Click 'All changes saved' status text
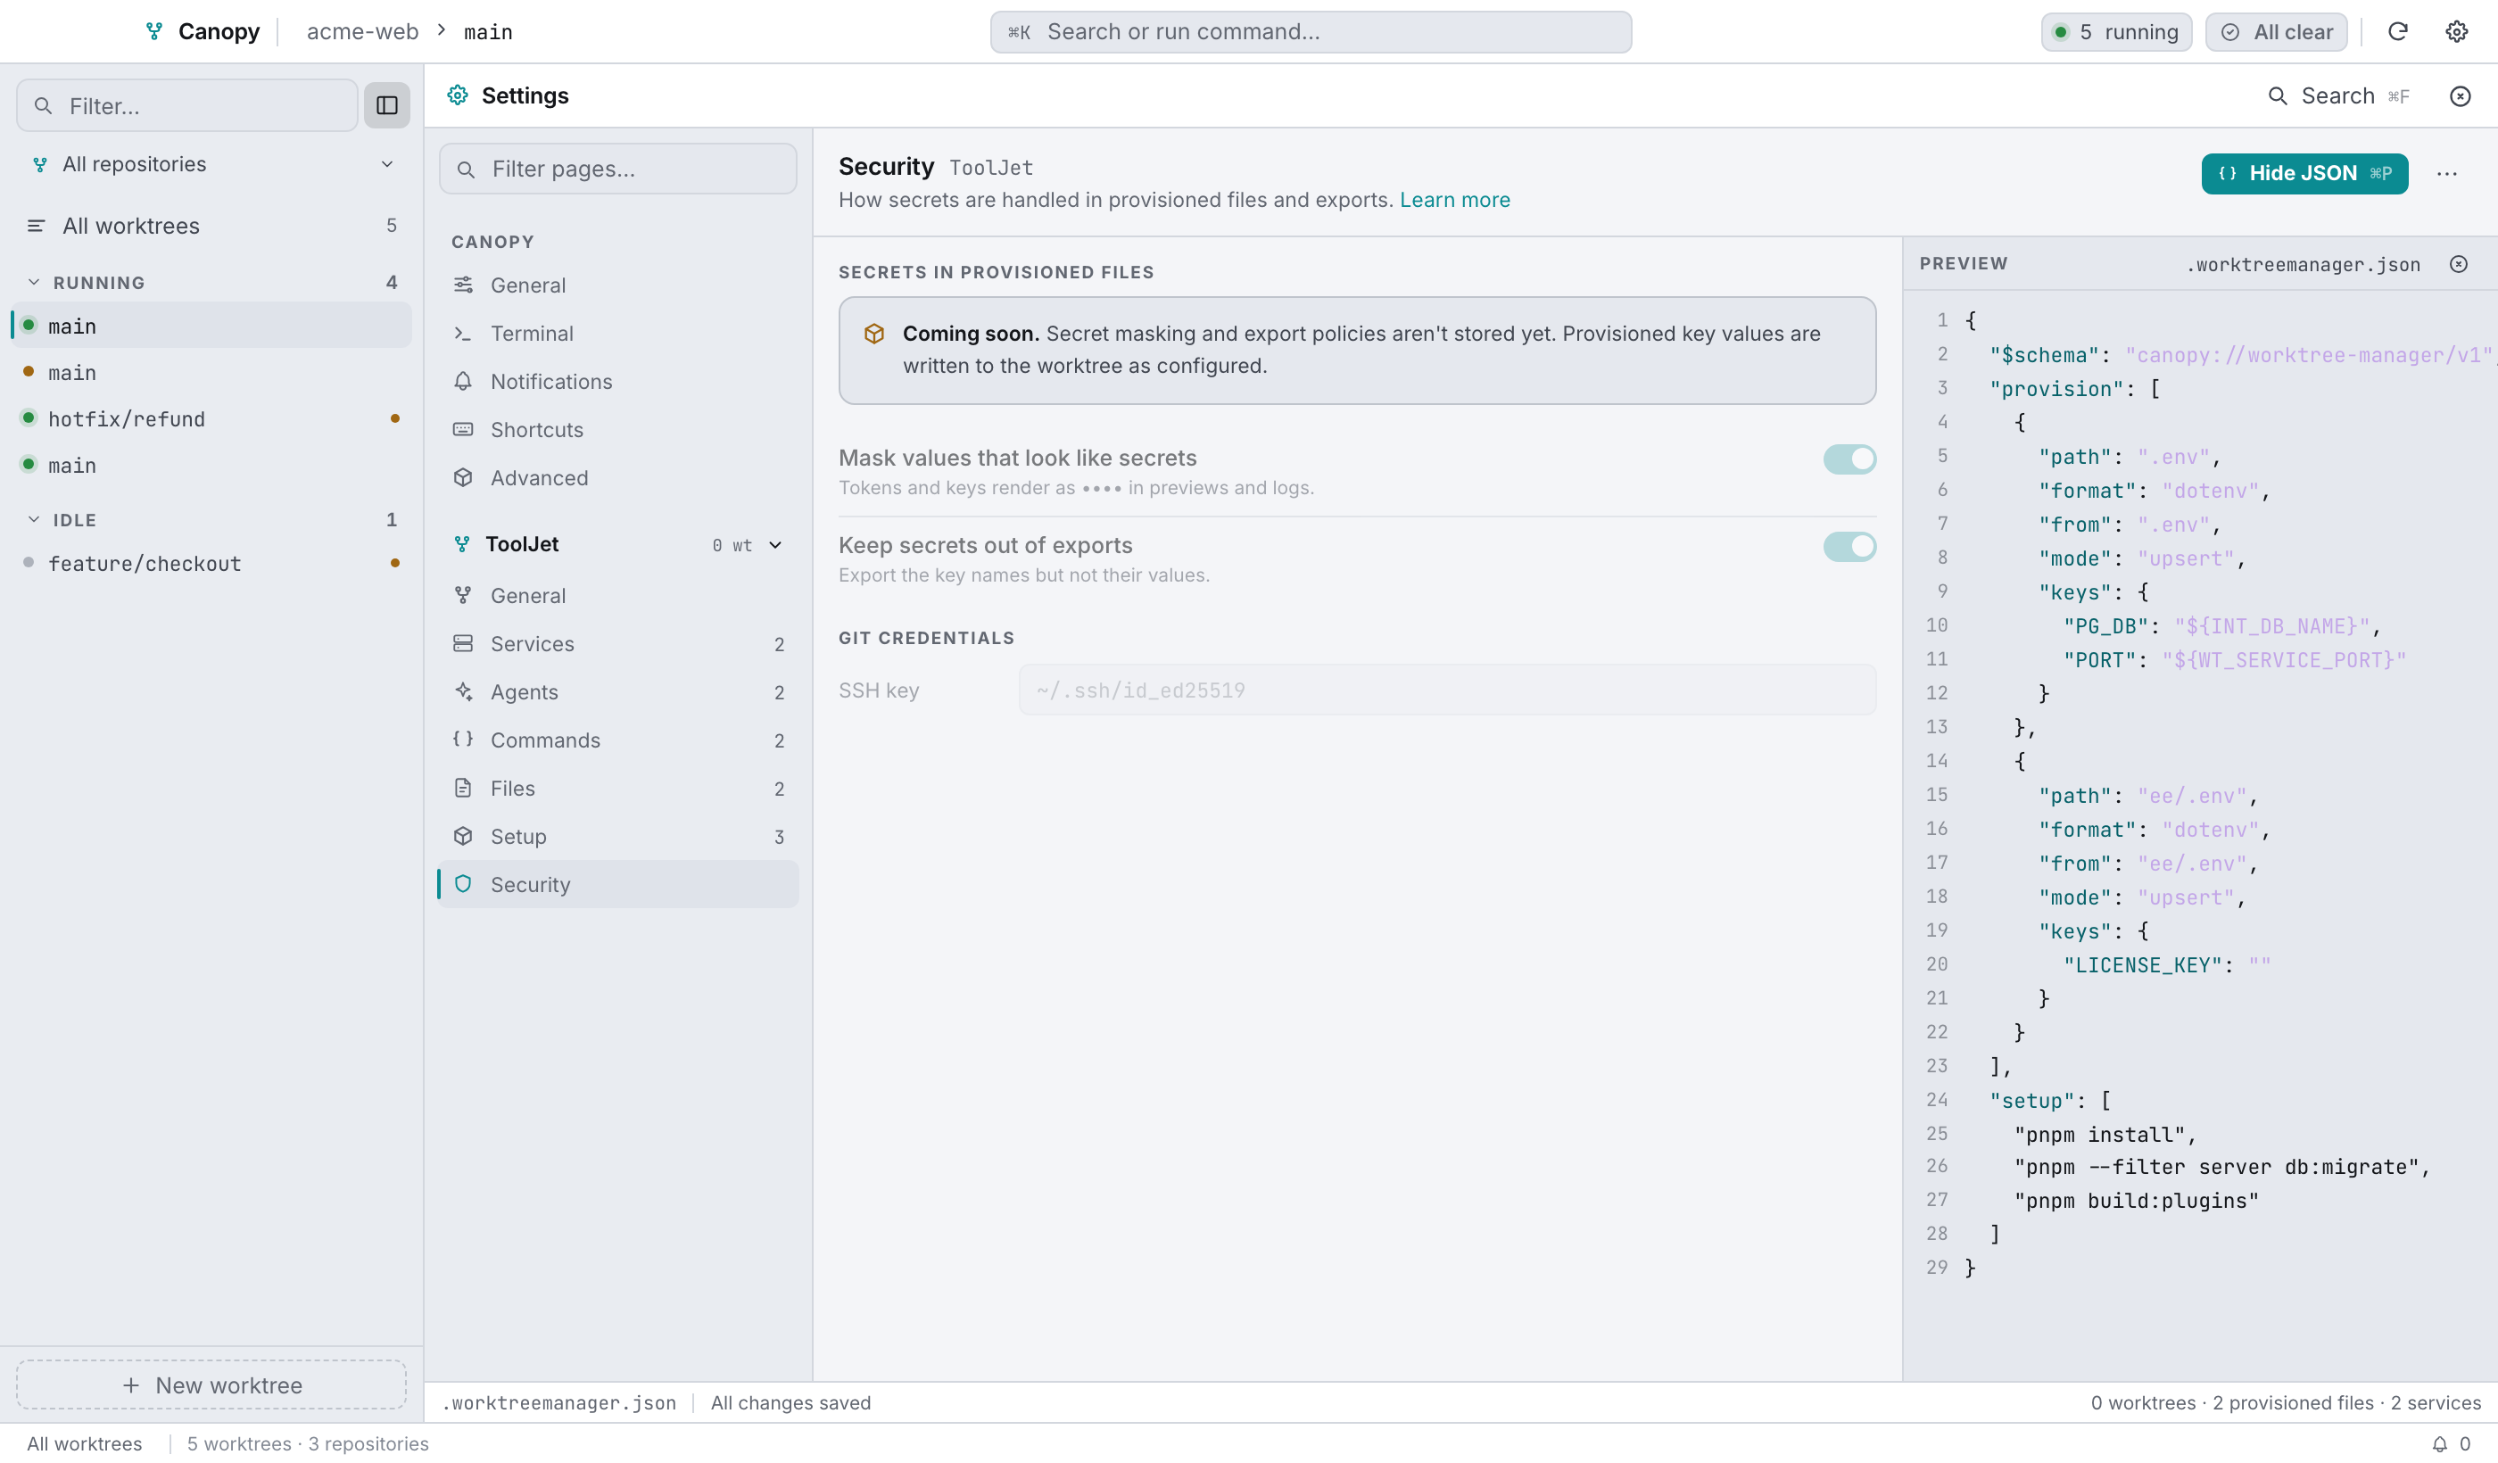The height and width of the screenshot is (1463, 2498). (791, 1402)
